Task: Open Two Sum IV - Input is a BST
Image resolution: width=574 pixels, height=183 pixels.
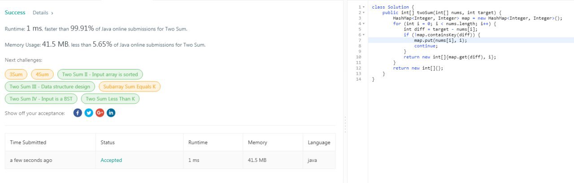Action: 41,99
